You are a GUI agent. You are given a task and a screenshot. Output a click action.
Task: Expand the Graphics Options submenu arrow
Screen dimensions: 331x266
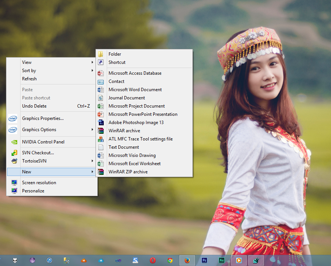92,130
